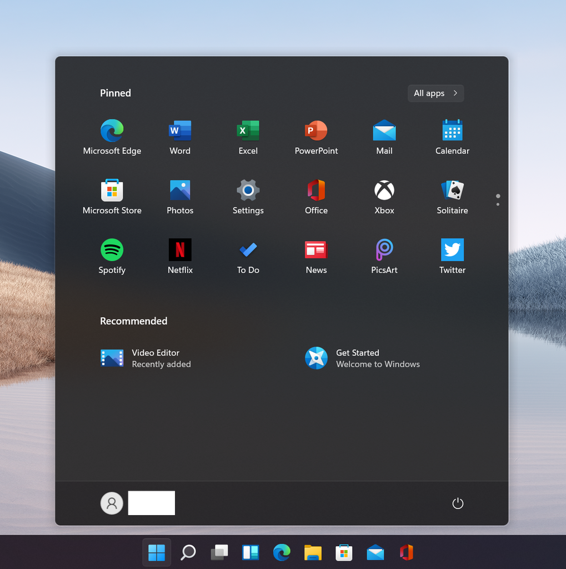Open Microsoft Store on the taskbar
This screenshot has height=569, width=566.
pos(344,552)
